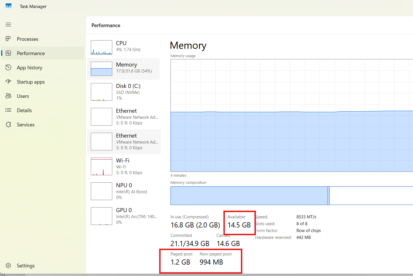Viewport: 413px width, 276px height.
Task: Click the App history clock icon
Action: click(8, 67)
